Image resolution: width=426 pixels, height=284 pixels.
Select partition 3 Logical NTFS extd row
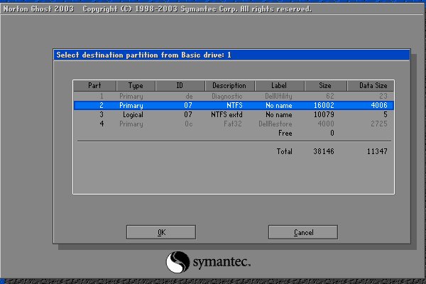pos(234,114)
